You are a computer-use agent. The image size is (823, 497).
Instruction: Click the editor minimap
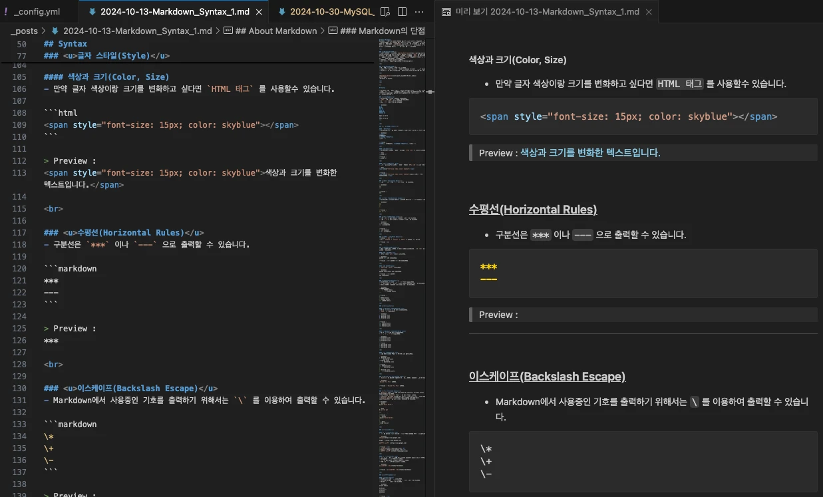click(402, 266)
